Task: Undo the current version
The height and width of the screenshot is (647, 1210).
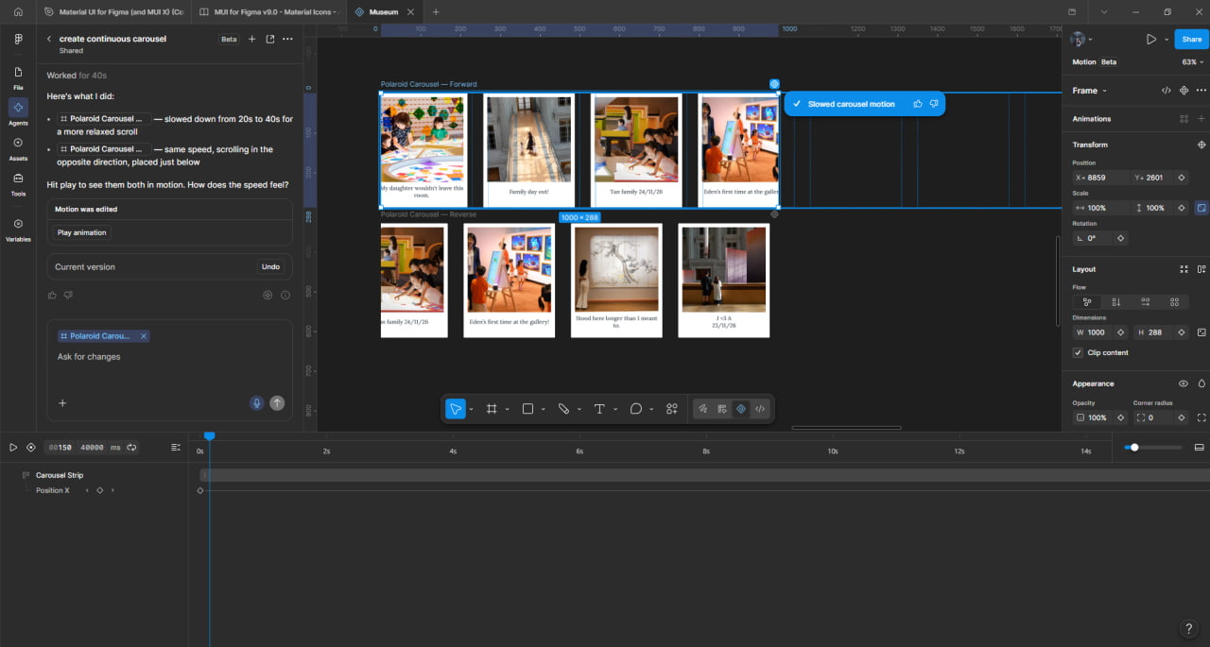Action: 270,267
